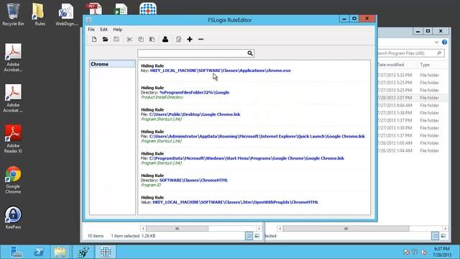Open PowerShell from the taskbar
460x259 pixels.
[x=39, y=252]
